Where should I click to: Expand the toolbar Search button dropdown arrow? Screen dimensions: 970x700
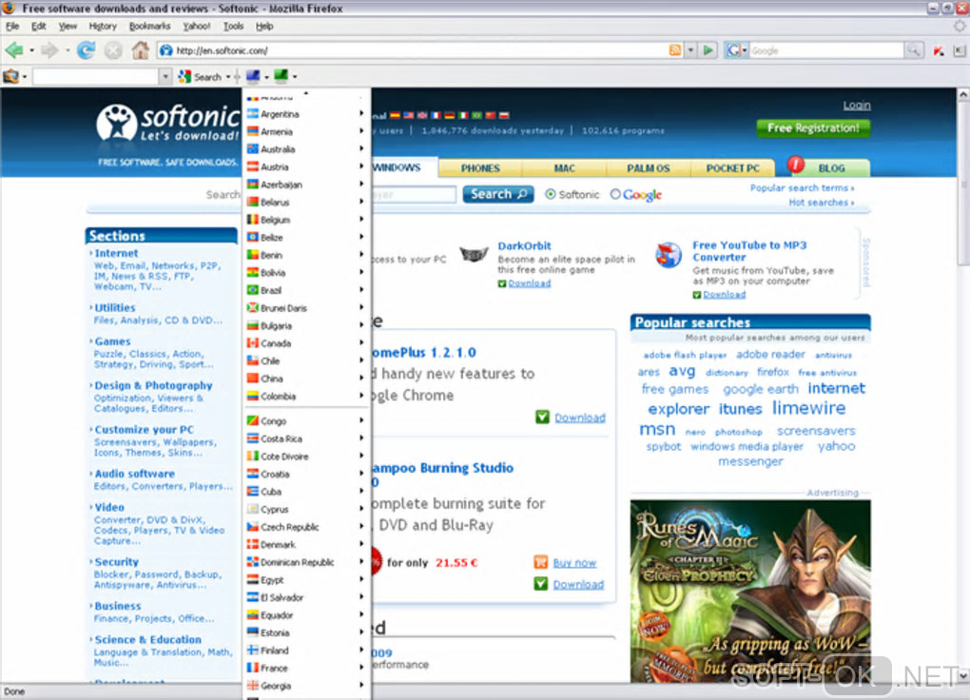point(228,77)
